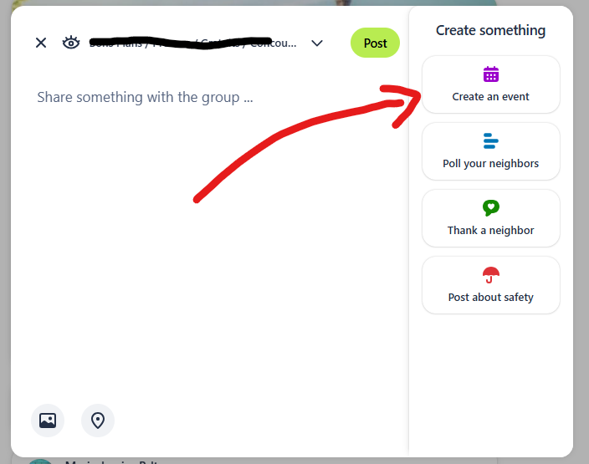Focus the Share something with the group field
The height and width of the screenshot is (464, 589).
point(145,97)
